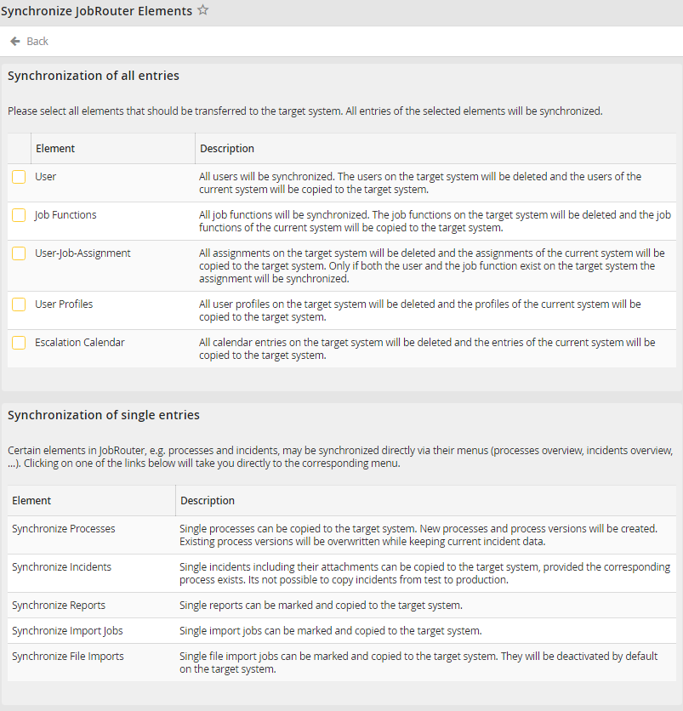Click Element header in all entries table
Image resolution: width=683 pixels, height=711 pixels.
coord(55,148)
